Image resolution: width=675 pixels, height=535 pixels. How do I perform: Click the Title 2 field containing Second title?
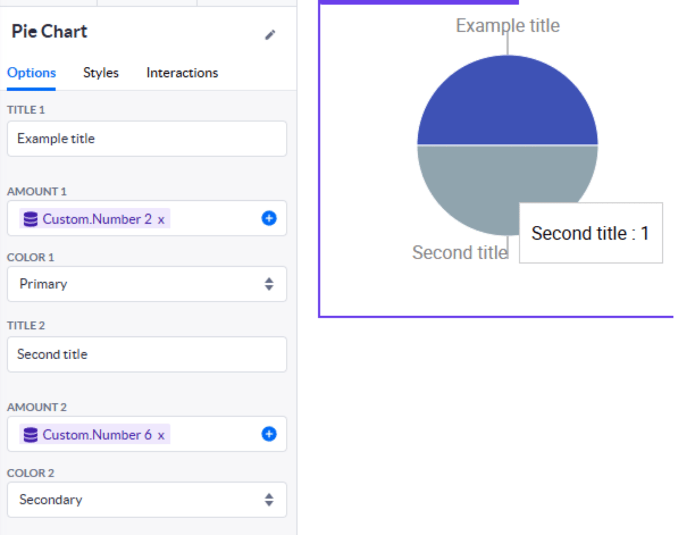point(147,354)
